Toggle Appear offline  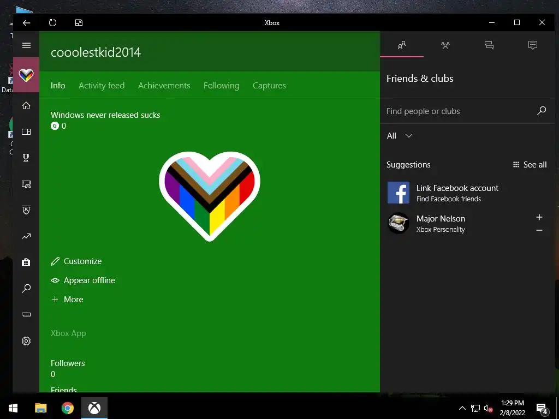click(x=83, y=280)
